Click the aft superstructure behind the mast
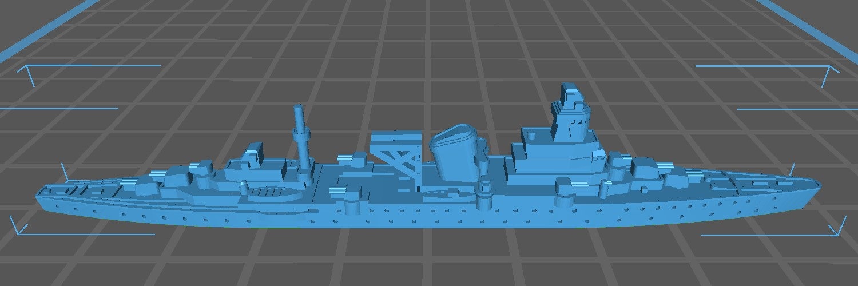 click(252, 163)
